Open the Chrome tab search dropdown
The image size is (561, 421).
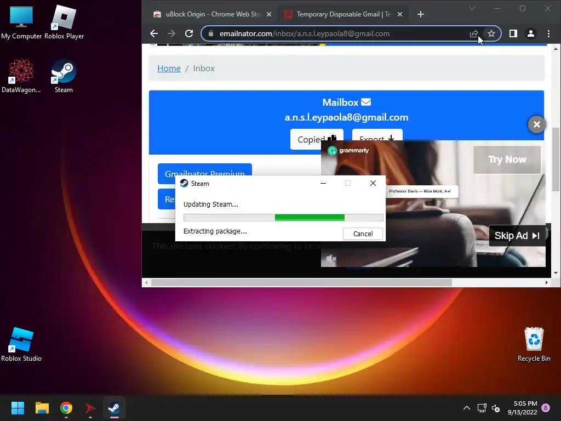tap(472, 8)
